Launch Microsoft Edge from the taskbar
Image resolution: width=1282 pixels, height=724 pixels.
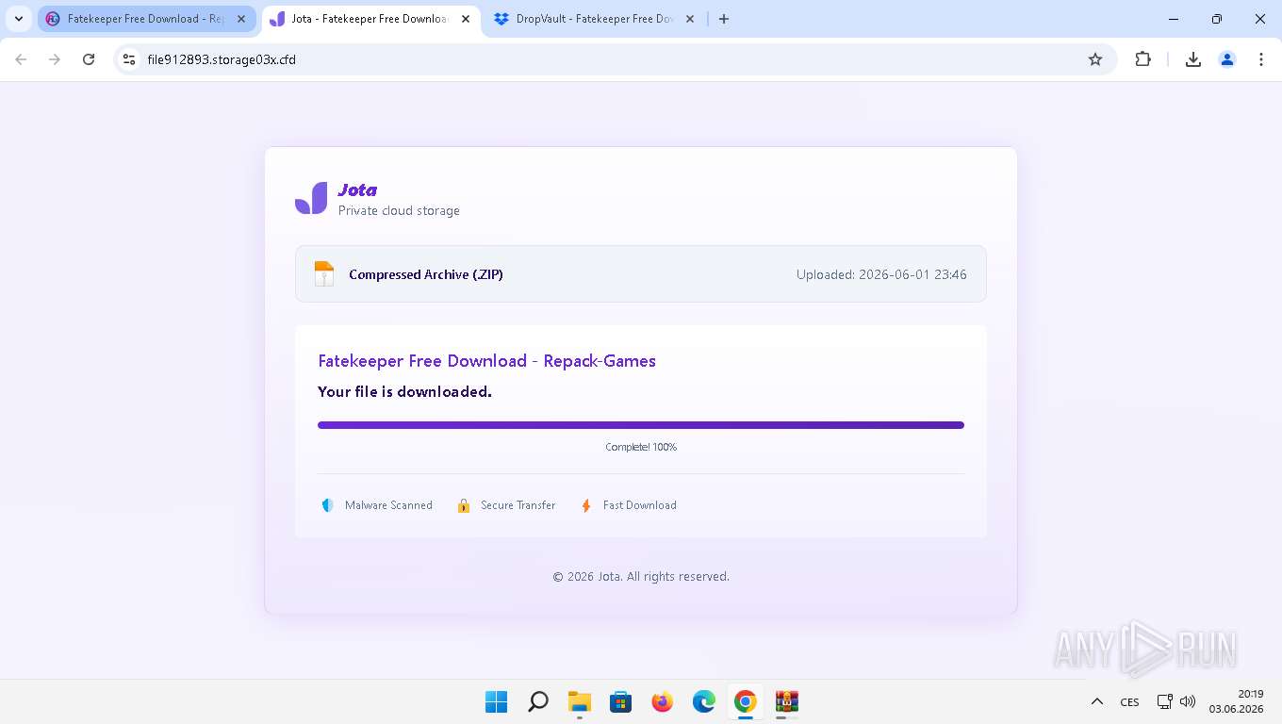tap(703, 701)
